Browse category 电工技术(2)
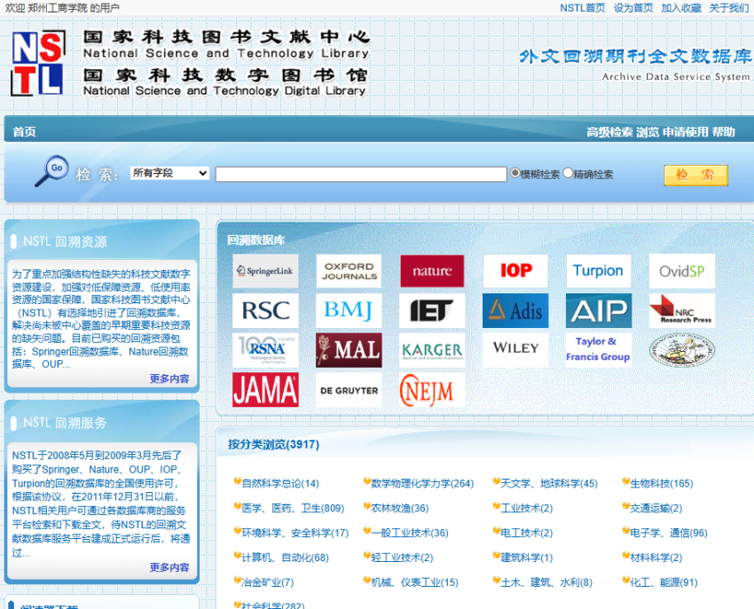The height and width of the screenshot is (609, 754). point(527,533)
